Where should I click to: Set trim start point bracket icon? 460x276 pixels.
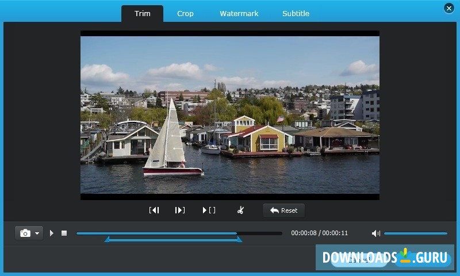click(154, 210)
